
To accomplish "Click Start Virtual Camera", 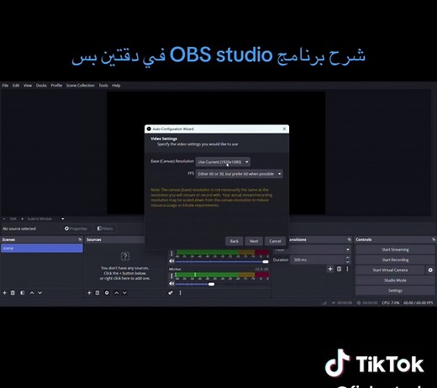I will [390, 270].
